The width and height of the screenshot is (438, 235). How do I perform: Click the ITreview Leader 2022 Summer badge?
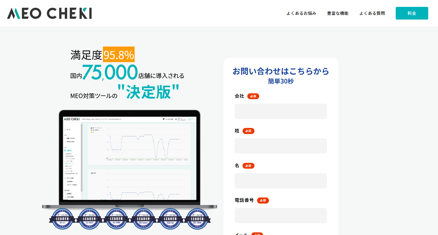[143, 219]
